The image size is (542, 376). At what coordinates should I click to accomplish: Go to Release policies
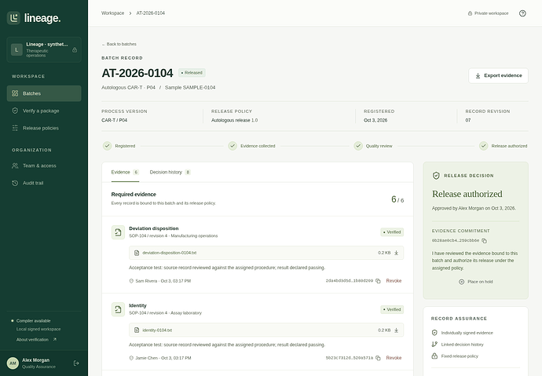[x=44, y=128]
